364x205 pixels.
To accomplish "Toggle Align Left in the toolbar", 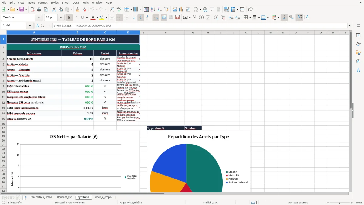I will (113, 18).
